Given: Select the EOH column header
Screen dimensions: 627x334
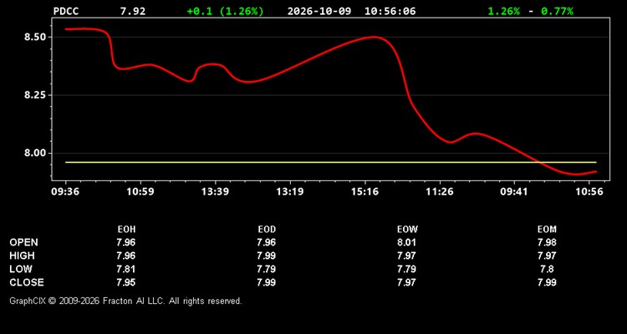Looking at the screenshot, I should 126,230.
